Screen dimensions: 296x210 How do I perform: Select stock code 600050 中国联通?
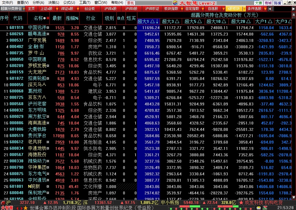coord(16,60)
